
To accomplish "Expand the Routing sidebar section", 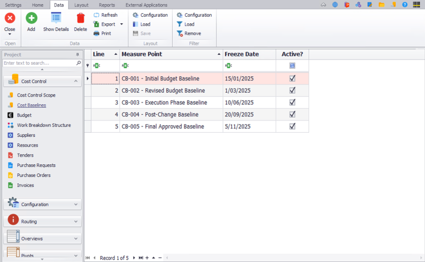I will pos(42,221).
